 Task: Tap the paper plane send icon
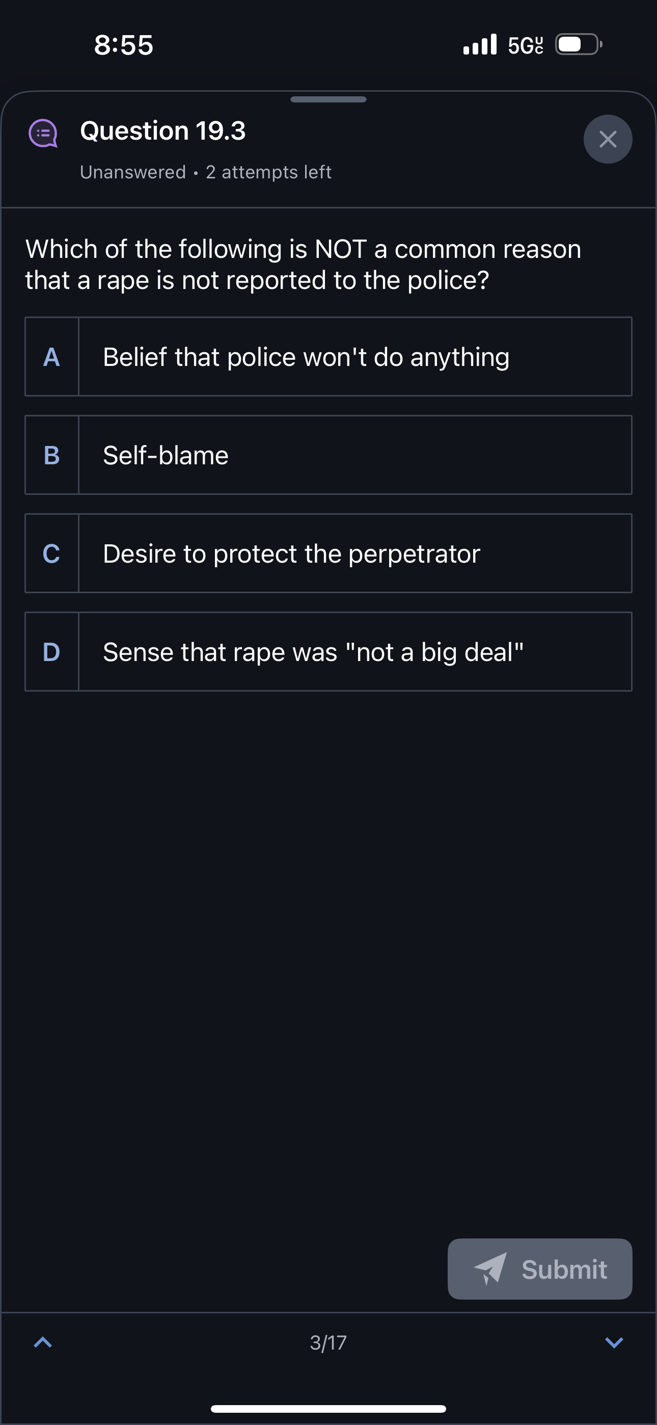[x=490, y=1269]
